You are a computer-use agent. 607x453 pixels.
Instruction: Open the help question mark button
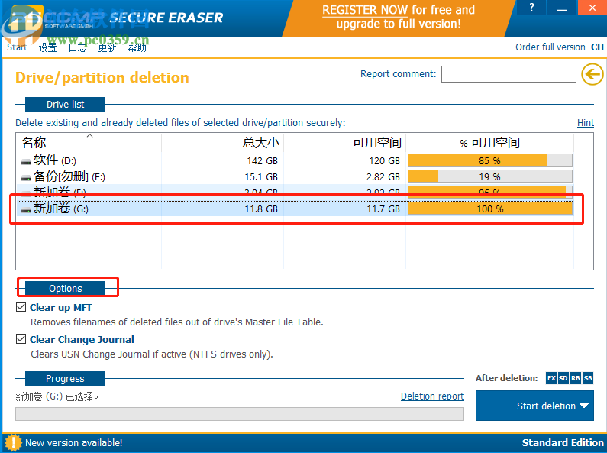(x=531, y=8)
